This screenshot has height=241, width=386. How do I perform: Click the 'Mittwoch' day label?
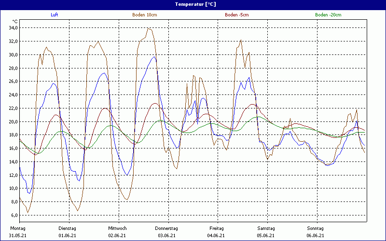[117, 228]
